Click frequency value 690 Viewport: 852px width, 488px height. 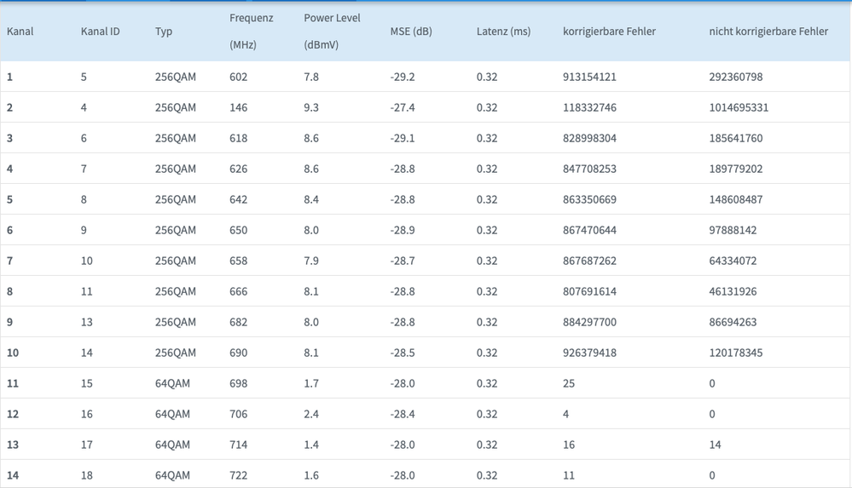238,353
